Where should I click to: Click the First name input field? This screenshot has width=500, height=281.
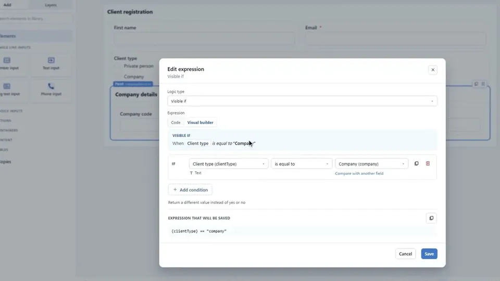coord(204,39)
